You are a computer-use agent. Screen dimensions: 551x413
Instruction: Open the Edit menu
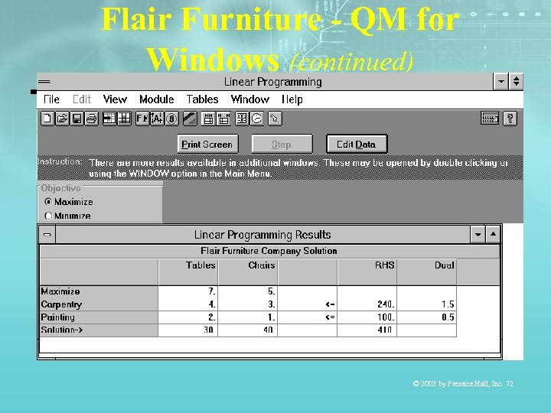tap(82, 99)
